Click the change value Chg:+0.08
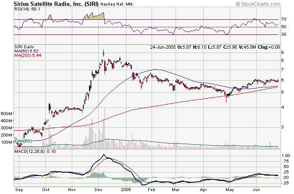The height and width of the screenshot is (194, 294). coord(269,47)
